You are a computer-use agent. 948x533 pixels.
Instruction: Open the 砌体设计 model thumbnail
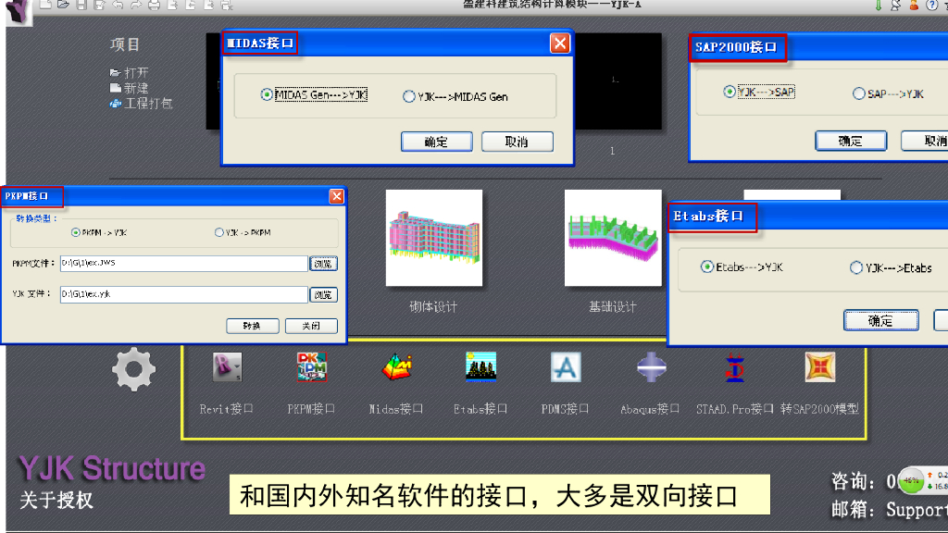coord(434,238)
